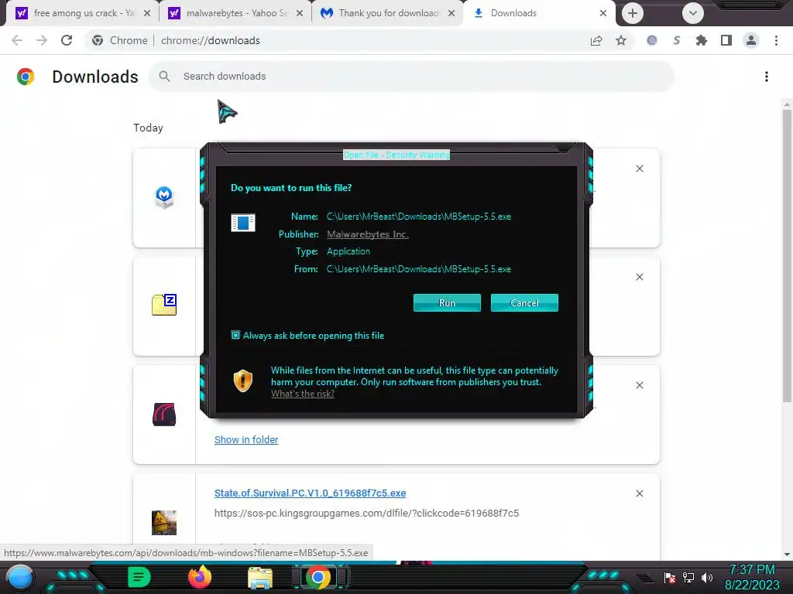Click the search magnifier icon
Viewport: 793px width, 594px height.
click(x=164, y=77)
